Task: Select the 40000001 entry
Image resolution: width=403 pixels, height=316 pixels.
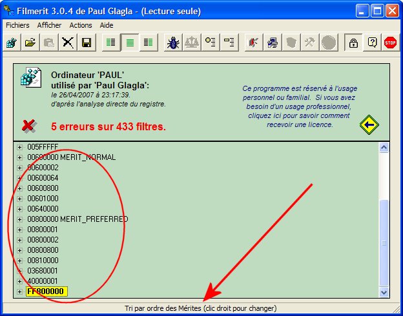Action: tap(43, 281)
